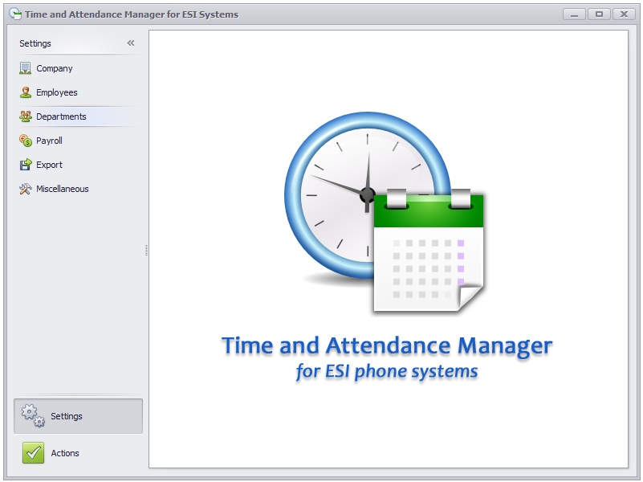Choose the Export option

(x=79, y=165)
